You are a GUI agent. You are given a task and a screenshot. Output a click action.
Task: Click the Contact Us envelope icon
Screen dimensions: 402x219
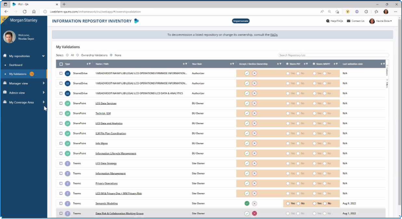pyautogui.click(x=348, y=21)
